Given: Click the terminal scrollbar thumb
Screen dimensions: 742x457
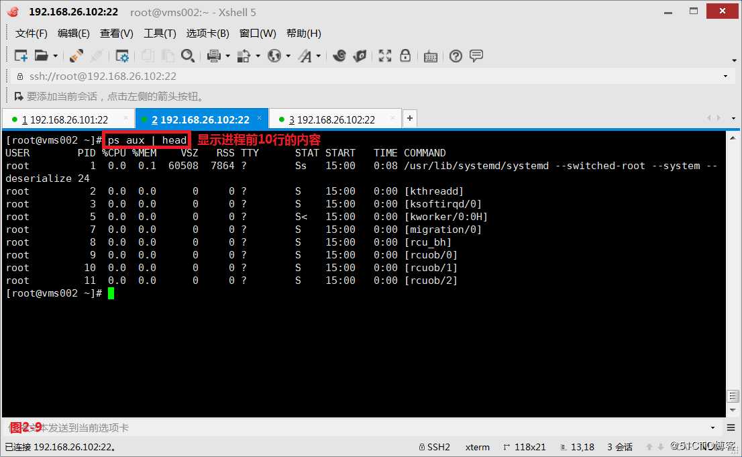Looking at the screenshot, I should coord(733,396).
